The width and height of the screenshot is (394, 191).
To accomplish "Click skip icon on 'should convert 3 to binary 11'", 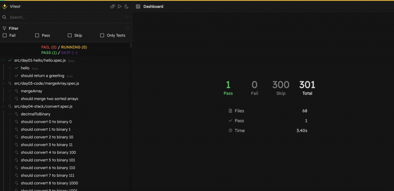I will point(16,145).
